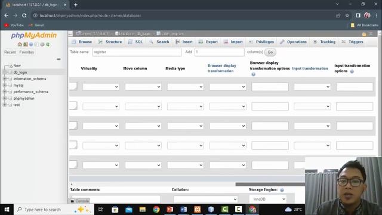Open the Triggers tab
The image size is (382, 215).
click(353, 42)
